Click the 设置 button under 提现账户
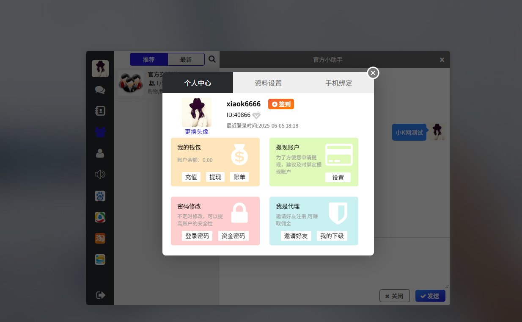The height and width of the screenshot is (322, 522). coord(338,177)
